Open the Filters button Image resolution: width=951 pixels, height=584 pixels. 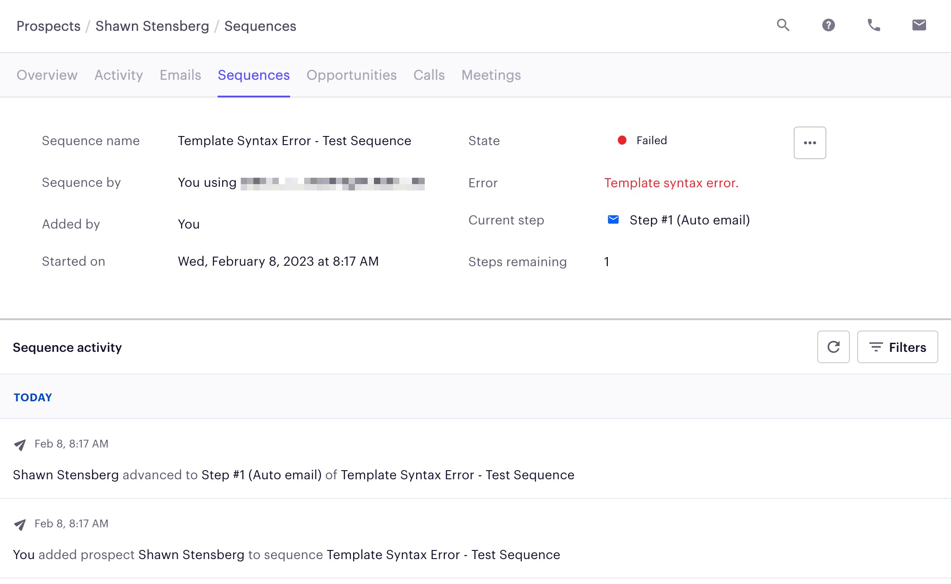897,347
